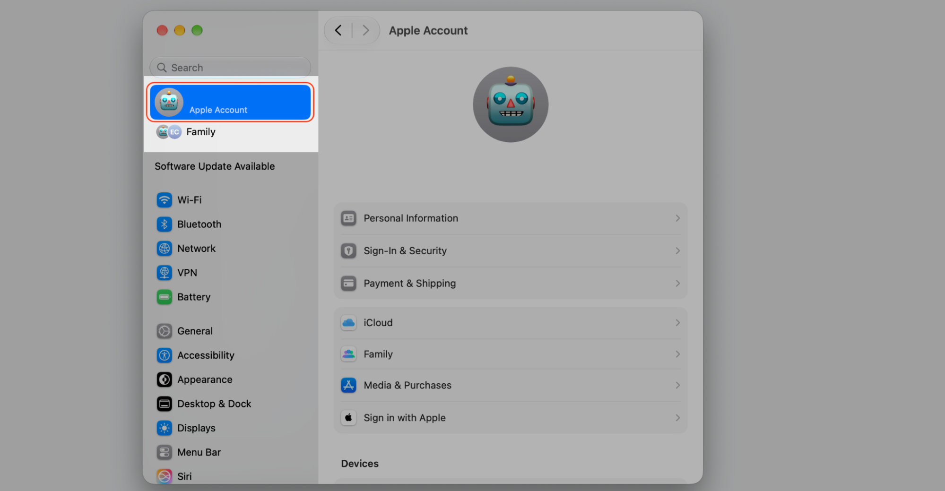The width and height of the screenshot is (945, 491).
Task: Expand Payment & Shipping row chevron
Action: 677,284
